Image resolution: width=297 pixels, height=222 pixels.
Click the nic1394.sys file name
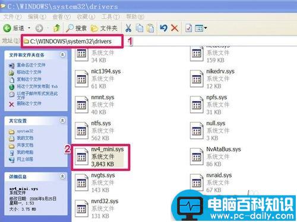[x=106, y=71]
